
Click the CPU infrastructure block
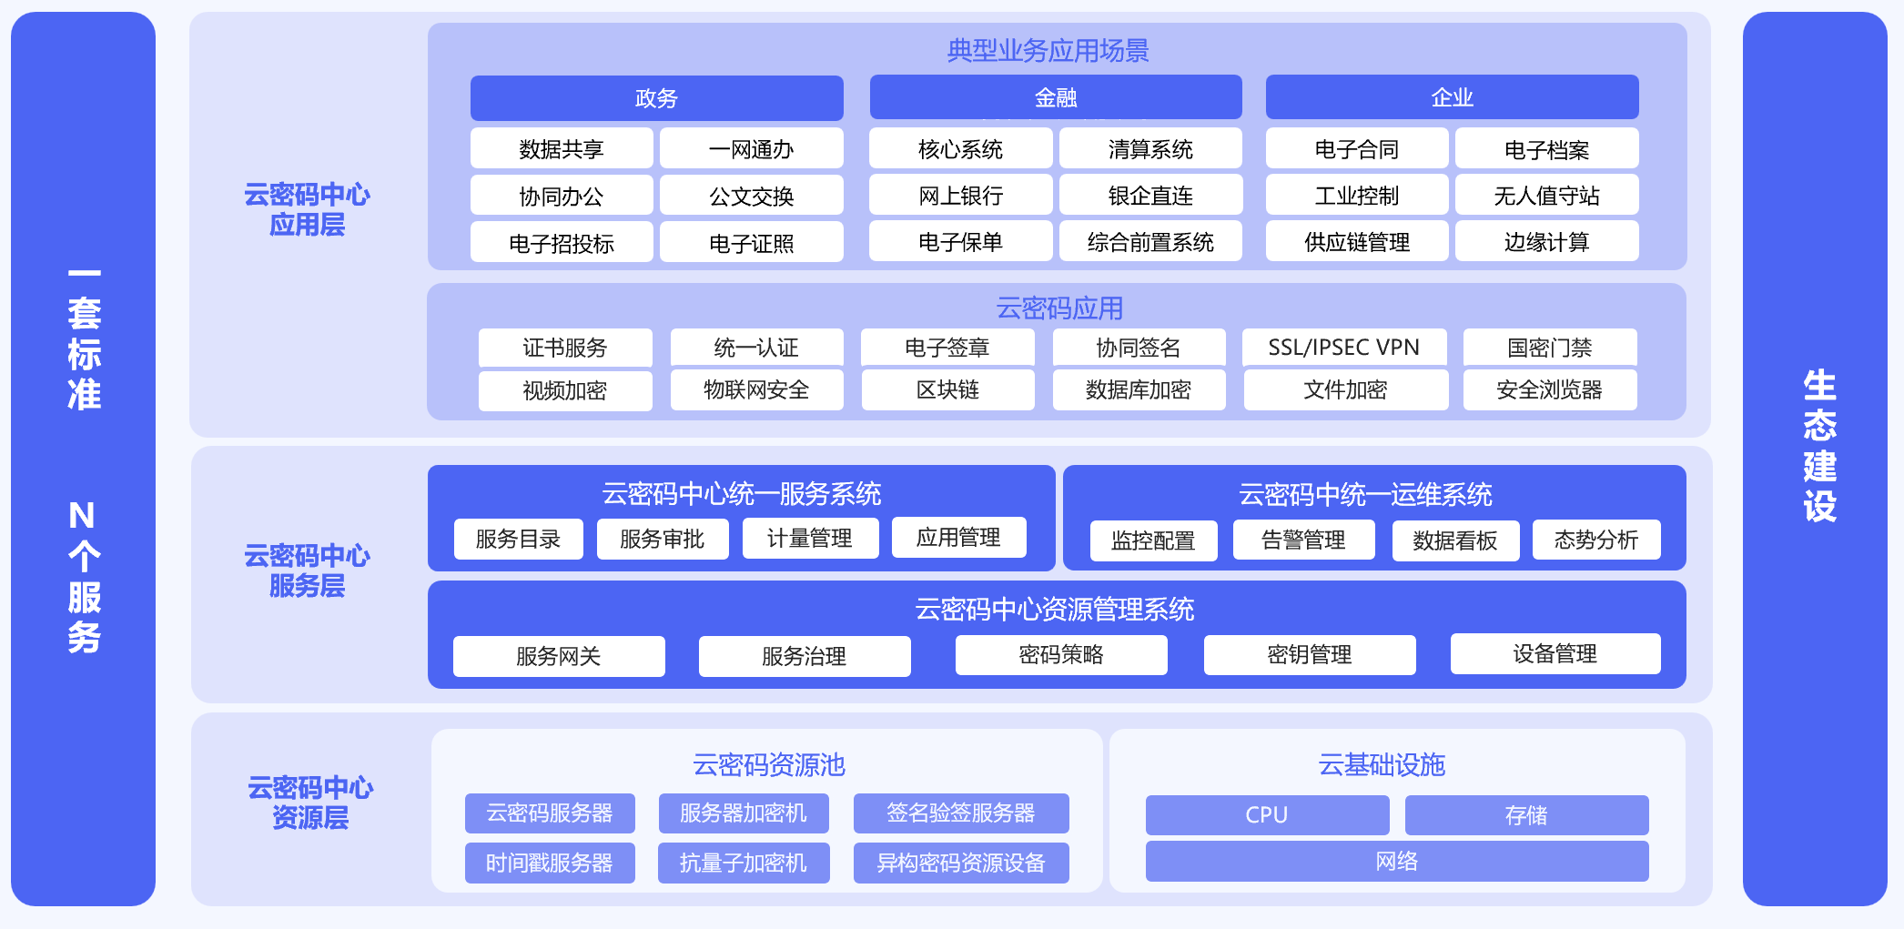(1266, 815)
